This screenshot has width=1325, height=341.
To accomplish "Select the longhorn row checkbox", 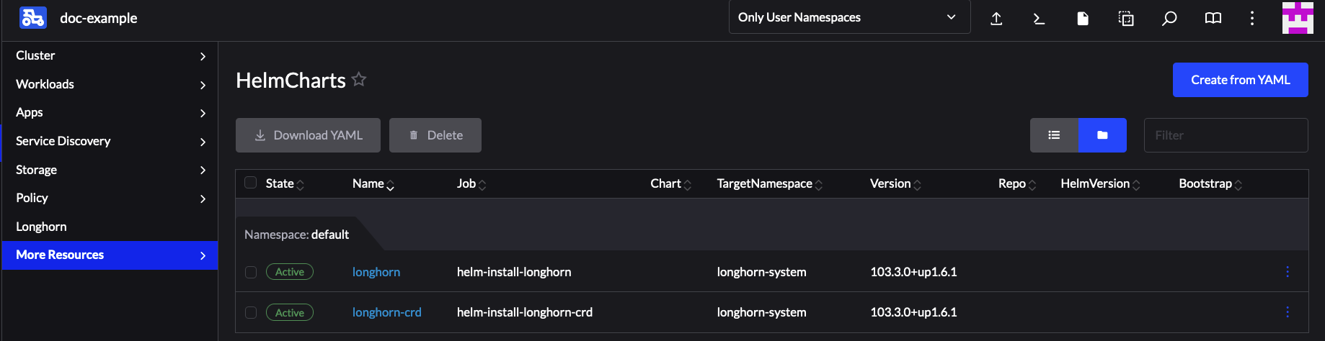I will point(251,272).
